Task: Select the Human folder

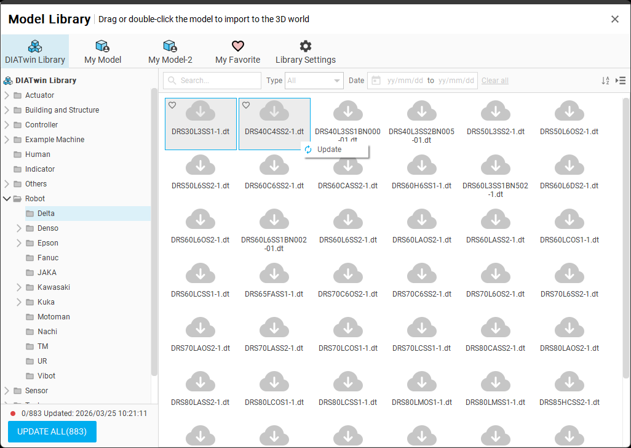Action: click(x=38, y=154)
